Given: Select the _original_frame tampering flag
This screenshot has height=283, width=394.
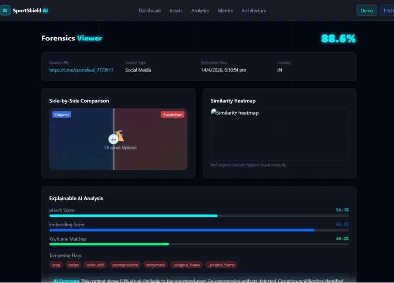Looking at the screenshot, I should point(187,265).
